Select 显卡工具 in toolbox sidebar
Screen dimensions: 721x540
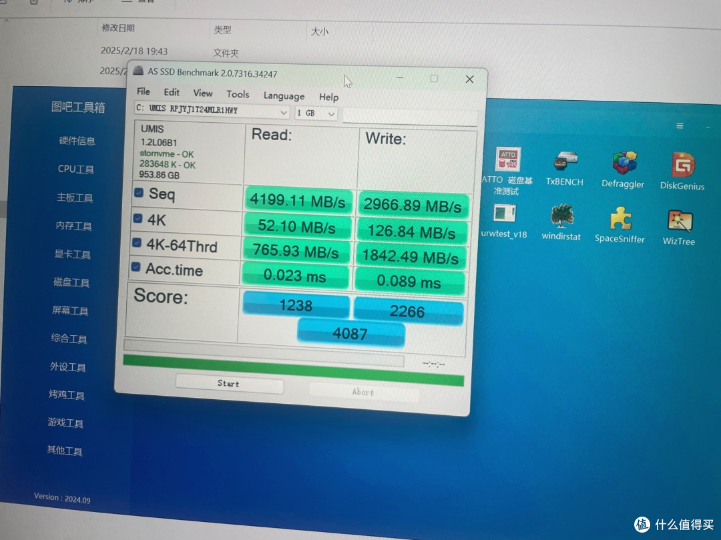point(72,254)
